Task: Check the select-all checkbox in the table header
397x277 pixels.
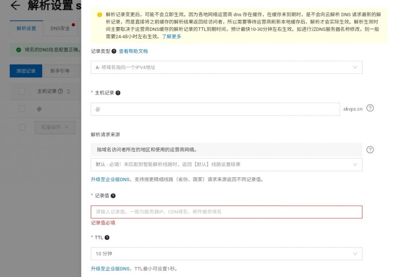Action: (22, 91)
